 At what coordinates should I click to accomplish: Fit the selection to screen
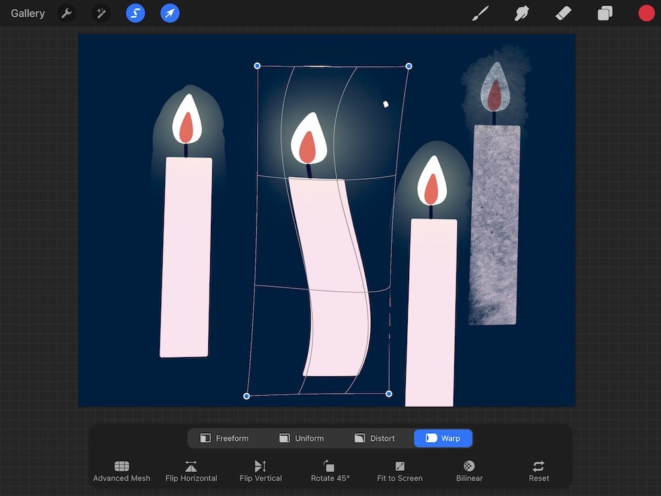pyautogui.click(x=399, y=471)
